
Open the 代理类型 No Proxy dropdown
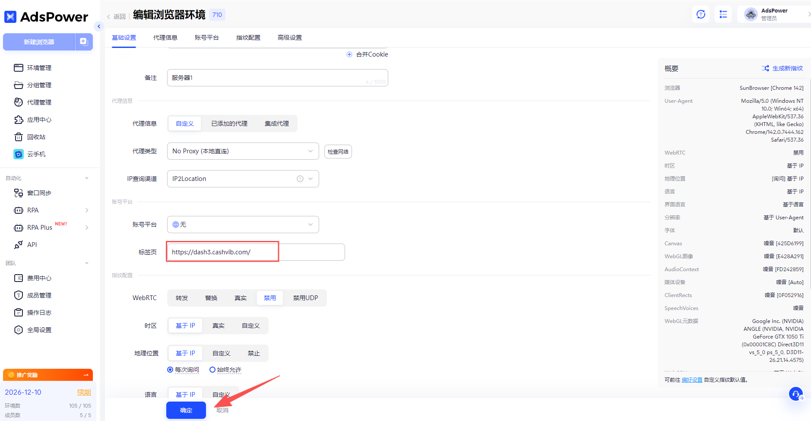coord(243,151)
